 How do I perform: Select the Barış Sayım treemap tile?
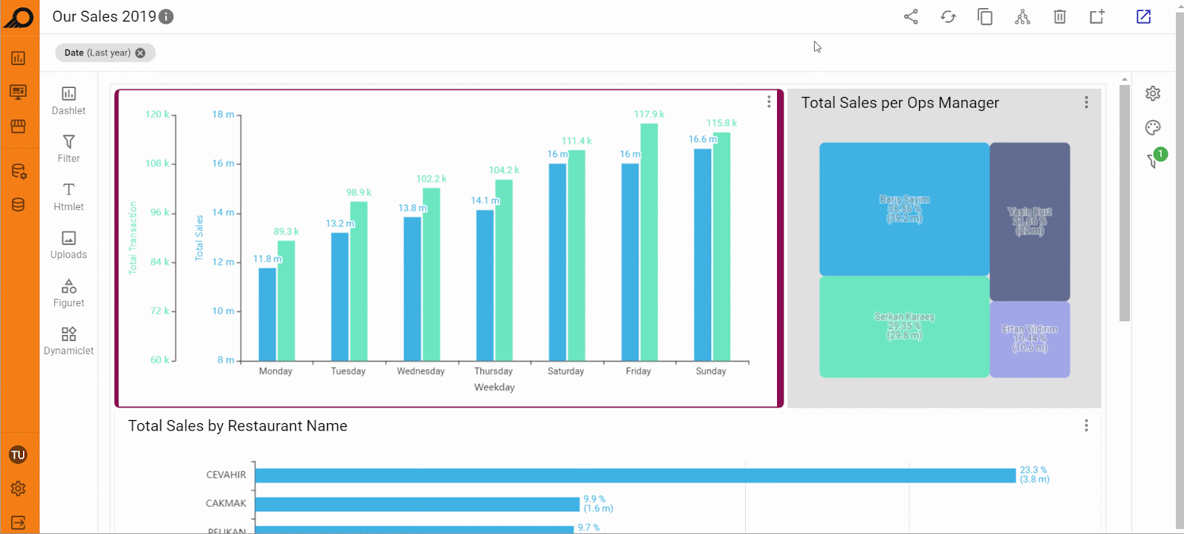(904, 209)
